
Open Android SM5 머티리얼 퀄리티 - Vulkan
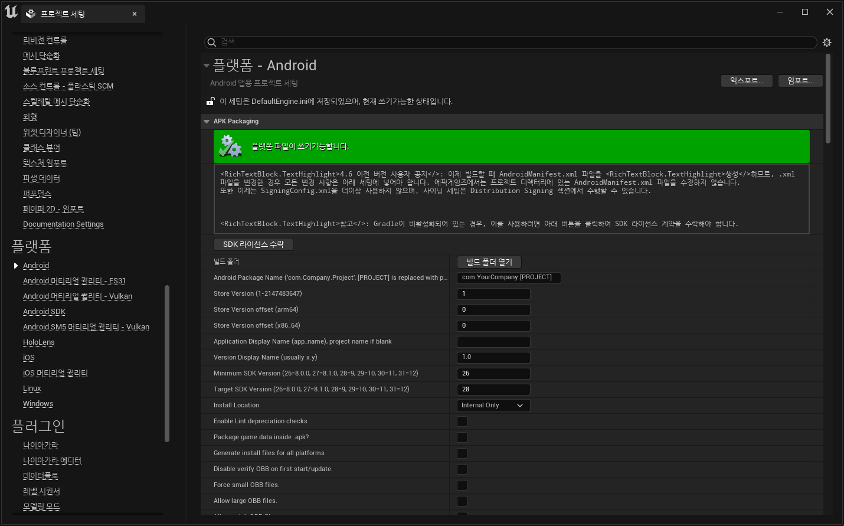tap(86, 327)
